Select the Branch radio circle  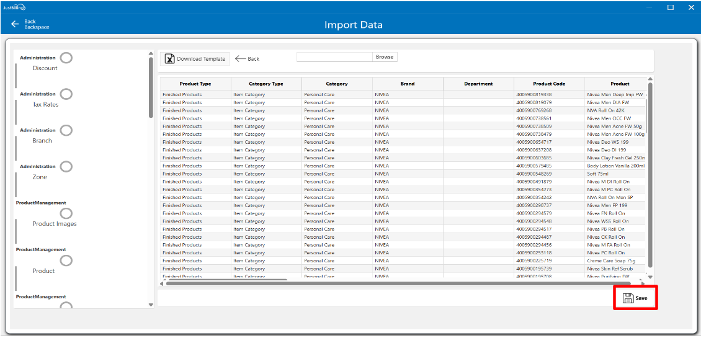click(66, 130)
